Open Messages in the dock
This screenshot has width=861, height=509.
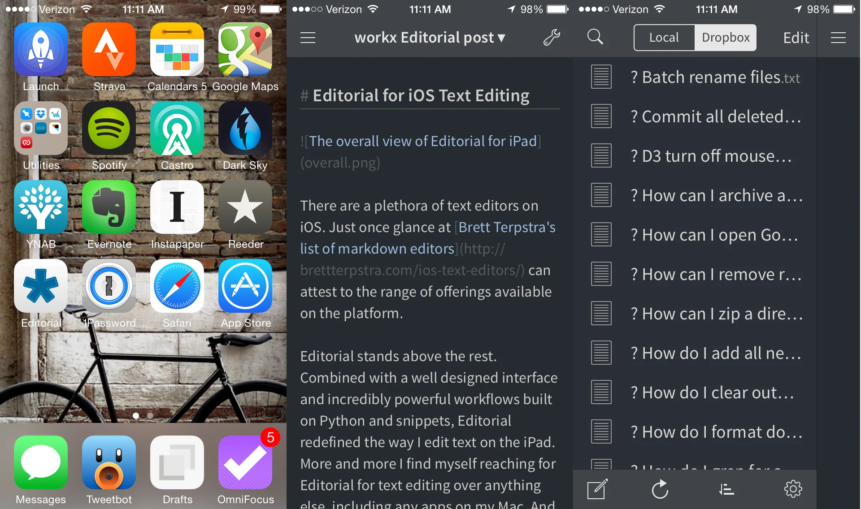41,462
